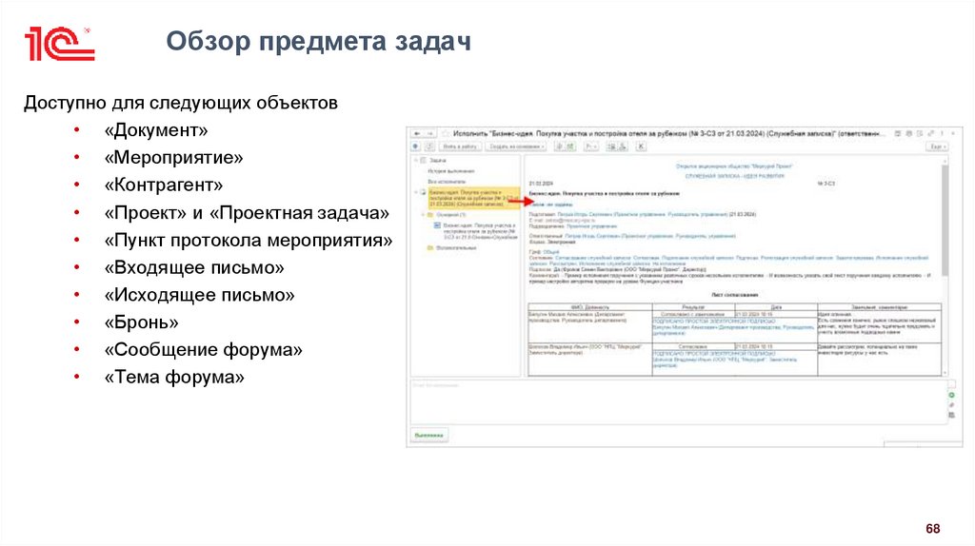This screenshot has height=546, width=975.
Task: Click the forward arrow in the task window
Action: [x=429, y=133]
